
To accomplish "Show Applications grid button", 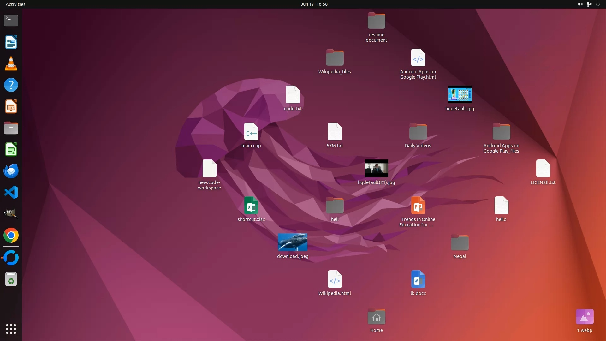I will pos(11,329).
